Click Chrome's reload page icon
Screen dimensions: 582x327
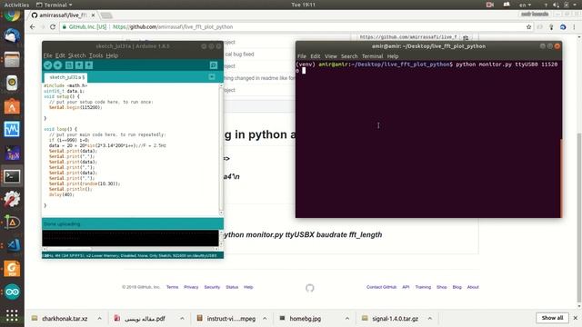[x=53, y=27]
